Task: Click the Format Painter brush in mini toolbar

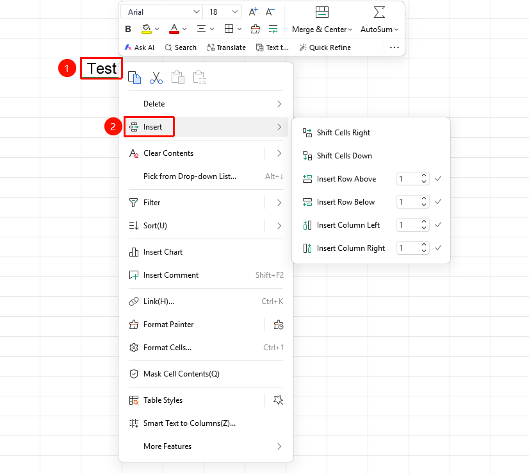Action: pos(256,29)
